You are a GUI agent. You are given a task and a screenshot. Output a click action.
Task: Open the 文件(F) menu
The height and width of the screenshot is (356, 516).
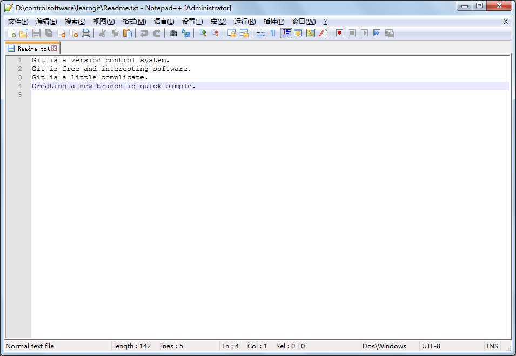[x=18, y=22]
